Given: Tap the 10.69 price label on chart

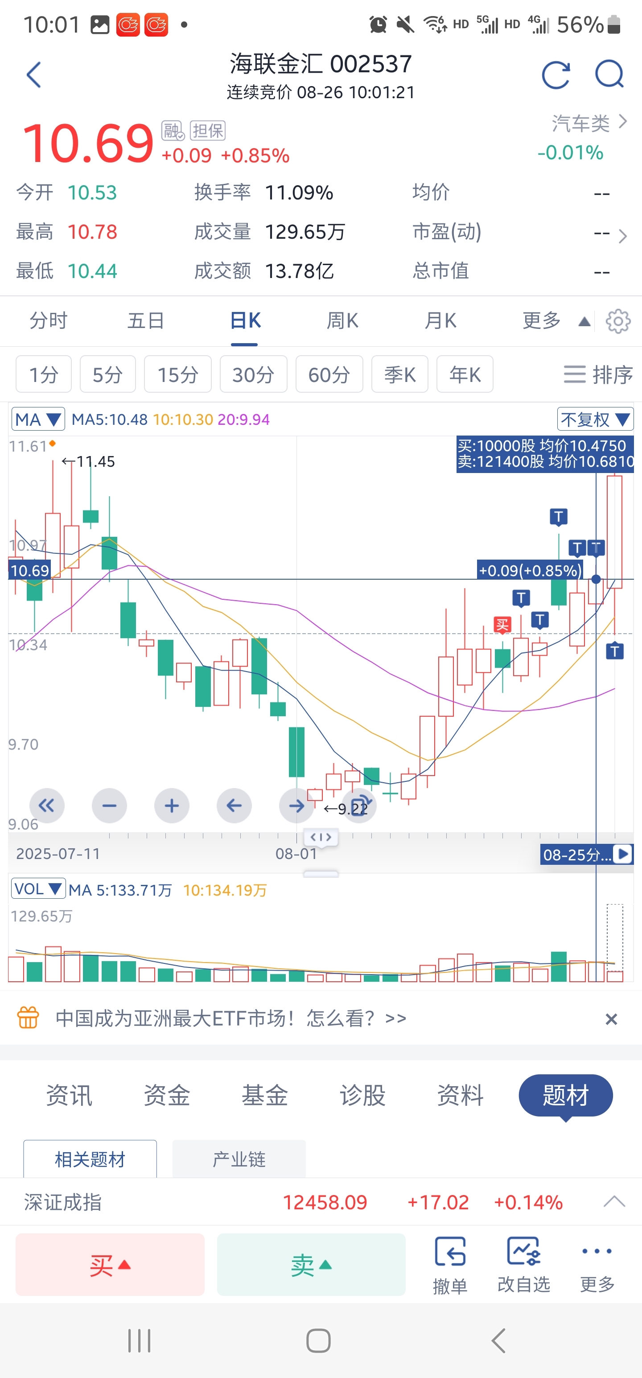Looking at the screenshot, I should point(30,570).
